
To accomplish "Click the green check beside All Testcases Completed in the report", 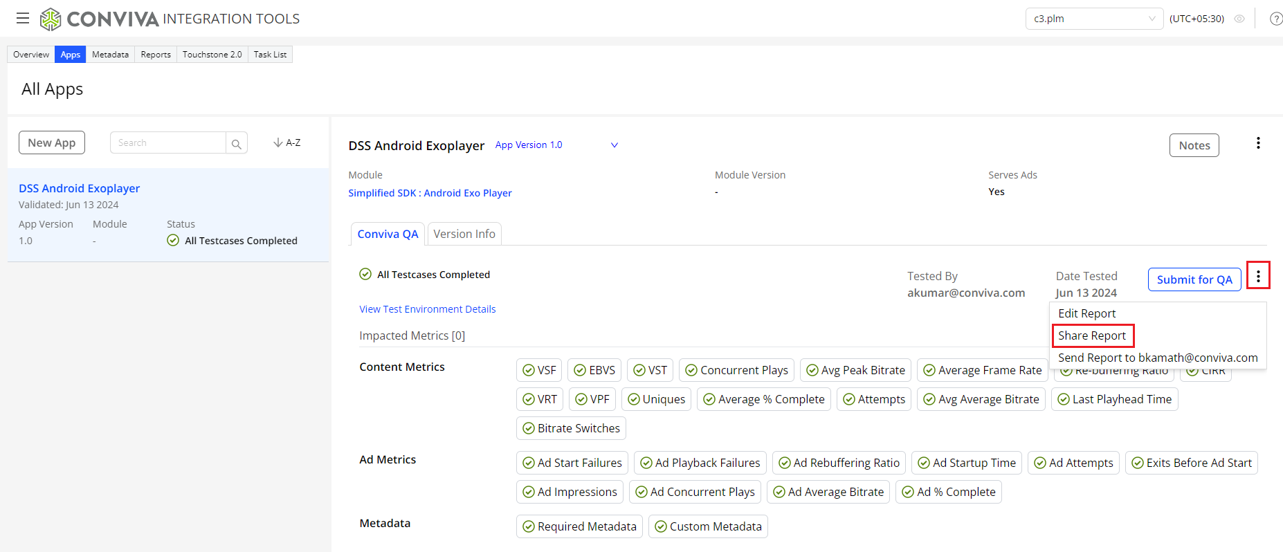I will (x=365, y=275).
